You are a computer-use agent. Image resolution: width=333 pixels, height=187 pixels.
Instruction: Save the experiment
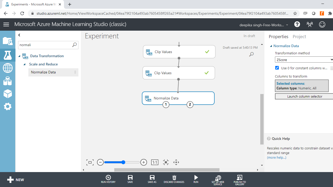pyautogui.click(x=130, y=179)
